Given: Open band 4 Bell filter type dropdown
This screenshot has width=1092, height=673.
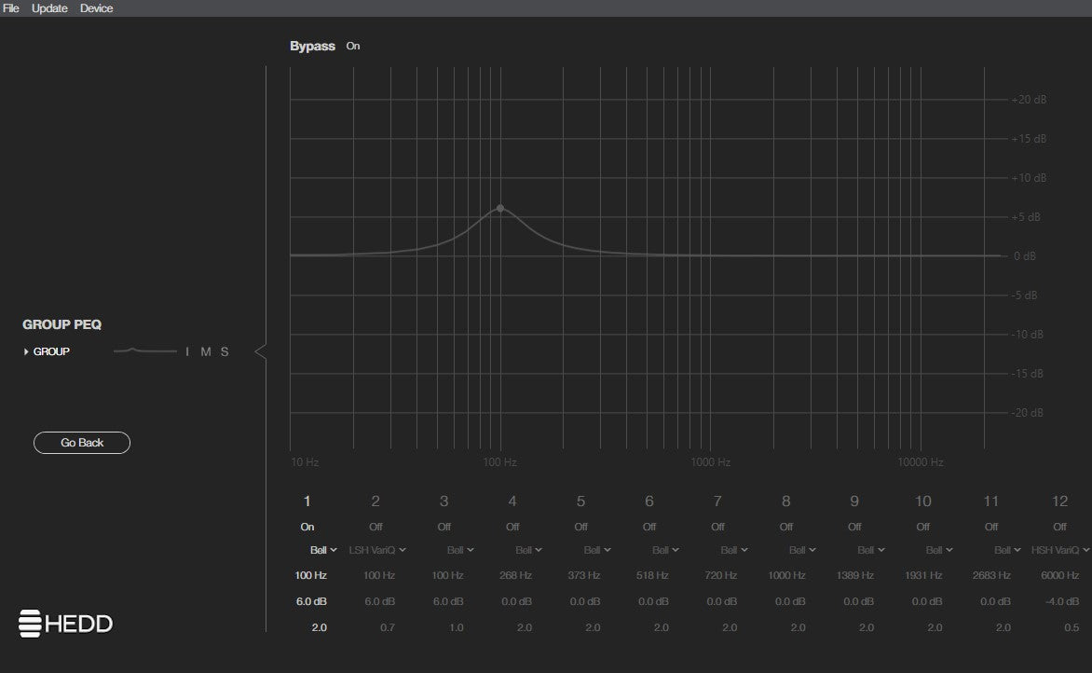Looking at the screenshot, I should coord(528,550).
